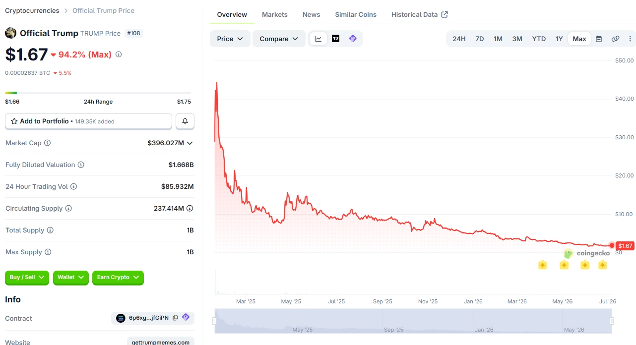Open the Price dropdown

(230, 39)
